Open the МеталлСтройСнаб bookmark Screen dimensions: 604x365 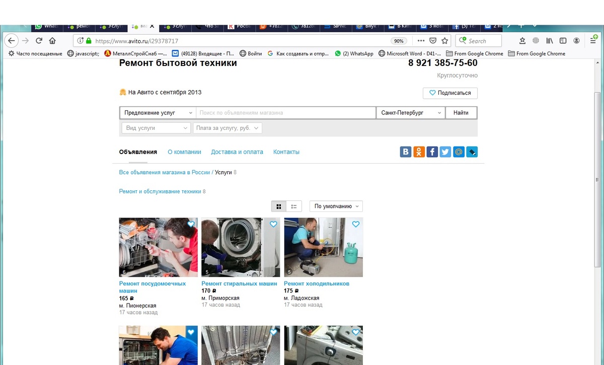coord(135,54)
